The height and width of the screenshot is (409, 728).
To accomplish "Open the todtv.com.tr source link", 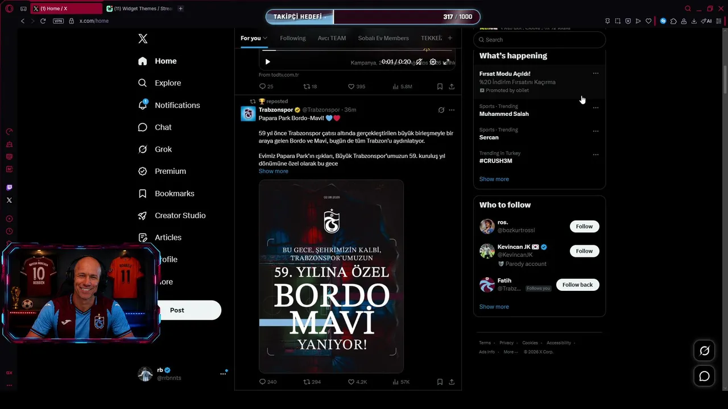I will [279, 75].
